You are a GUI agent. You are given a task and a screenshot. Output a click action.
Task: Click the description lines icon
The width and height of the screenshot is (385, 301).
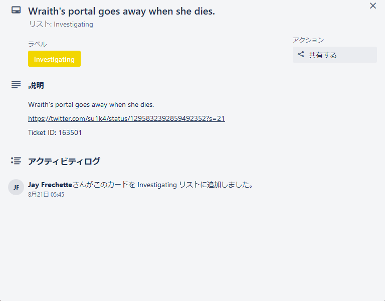click(16, 85)
